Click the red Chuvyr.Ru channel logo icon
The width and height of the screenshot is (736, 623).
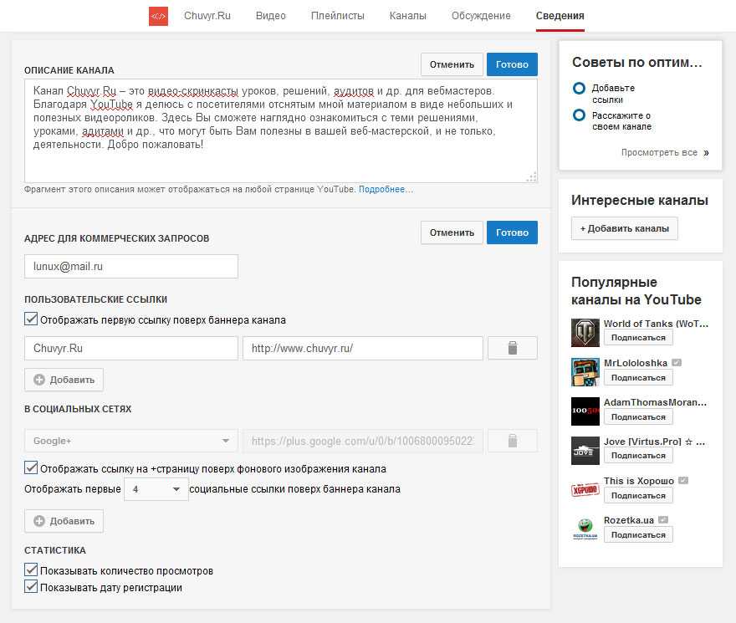158,16
